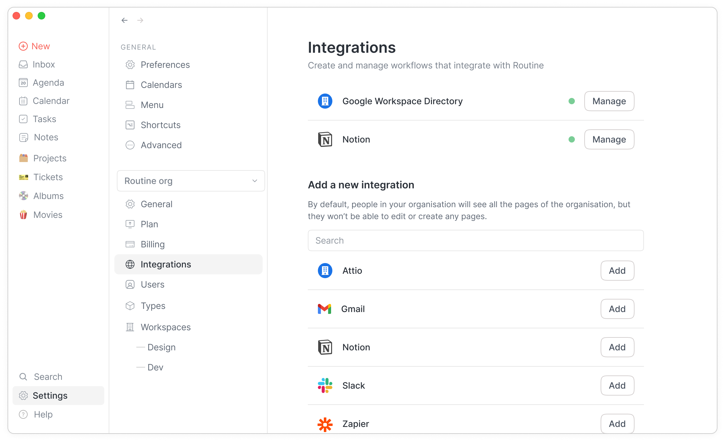Click Google Workspace Directory green status dot
Viewport: 725px width, 442px height.
click(572, 101)
